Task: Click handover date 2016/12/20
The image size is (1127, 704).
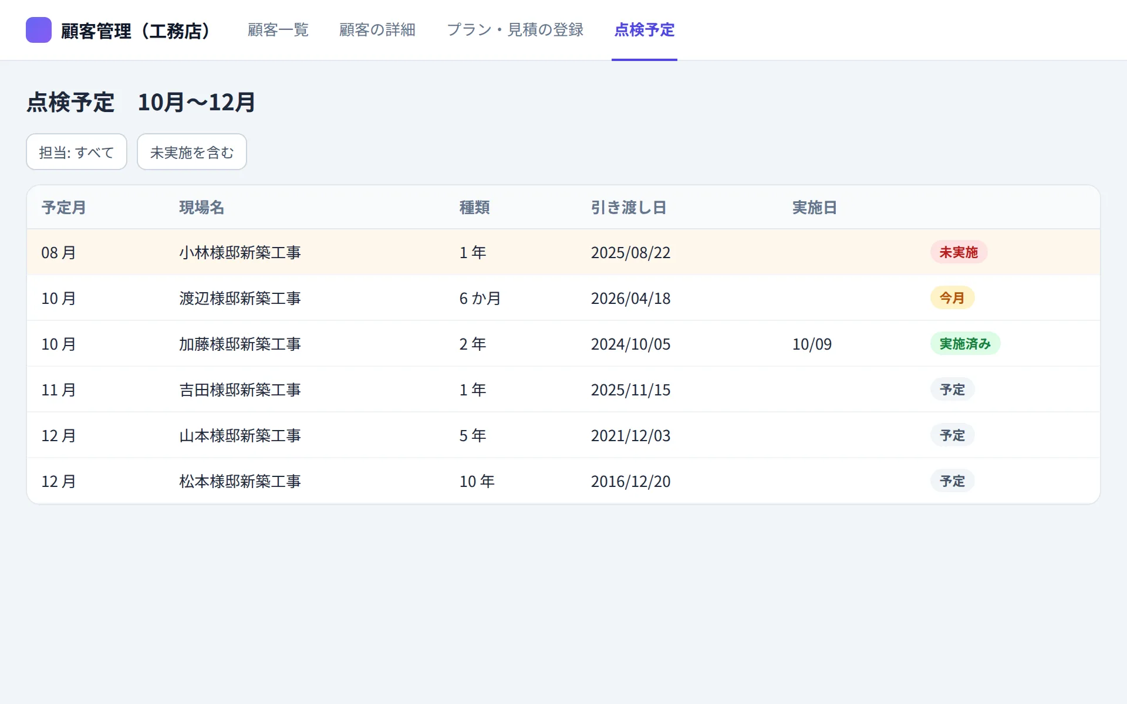Action: click(630, 482)
